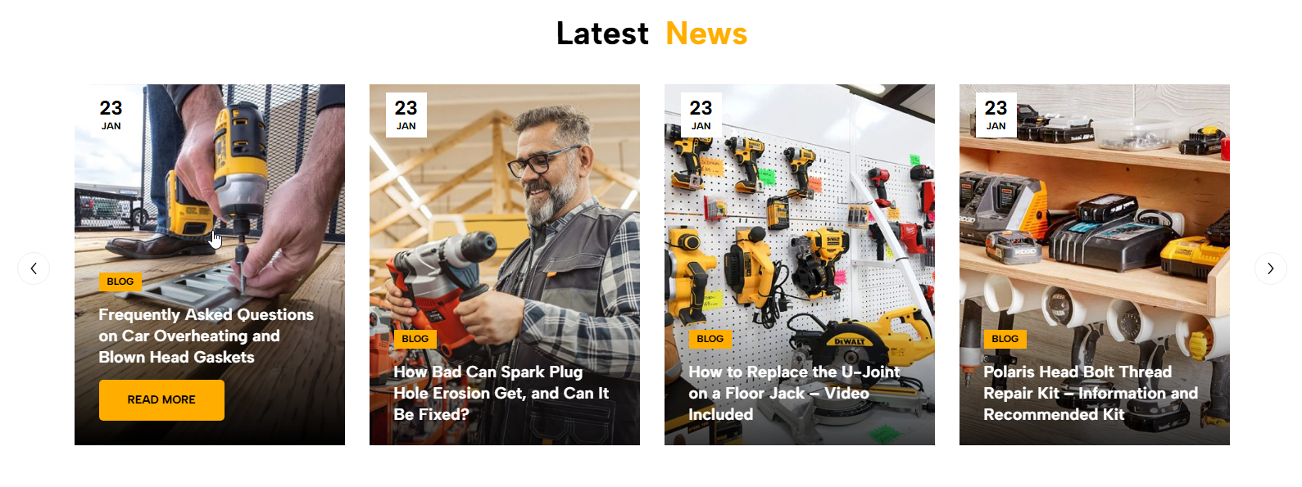Open the Car Overheating and Blown Head Gaskets article
1302x487 pixels.
pyautogui.click(x=206, y=336)
